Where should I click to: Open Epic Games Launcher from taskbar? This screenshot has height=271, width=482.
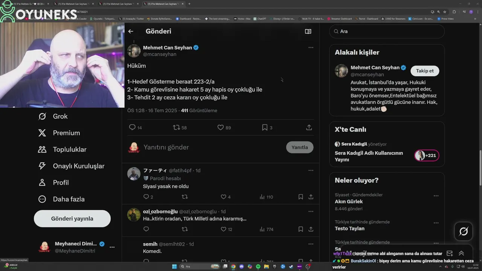click(275, 266)
